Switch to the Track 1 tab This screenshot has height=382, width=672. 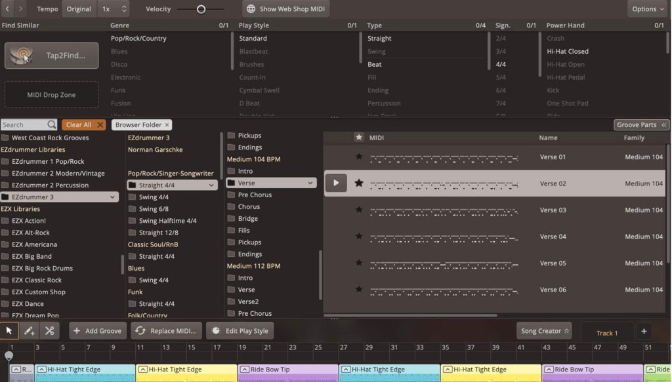[x=607, y=333]
